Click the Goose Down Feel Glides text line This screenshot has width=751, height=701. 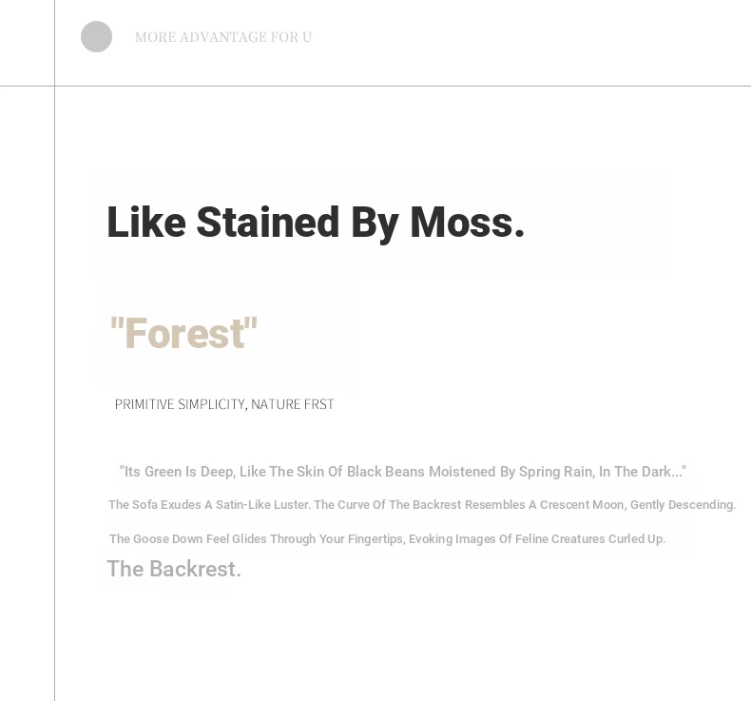click(x=387, y=539)
